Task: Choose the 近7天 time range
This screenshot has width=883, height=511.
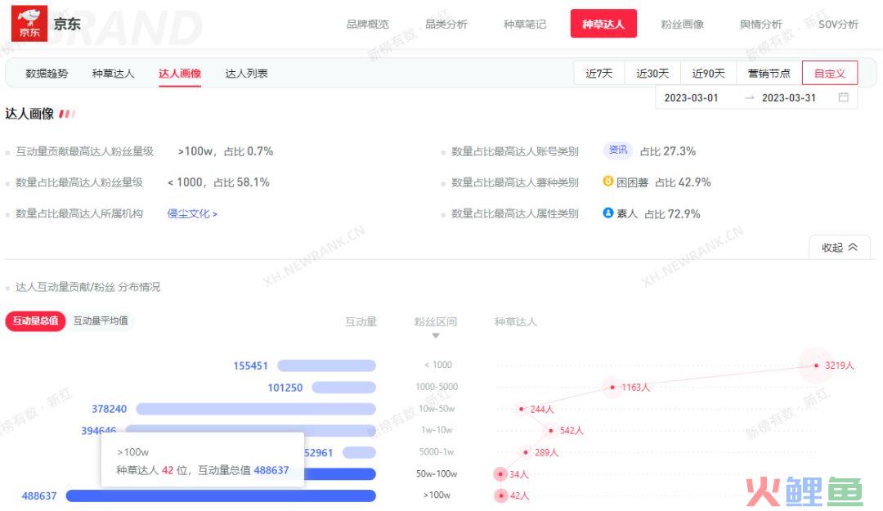Action: click(x=599, y=74)
